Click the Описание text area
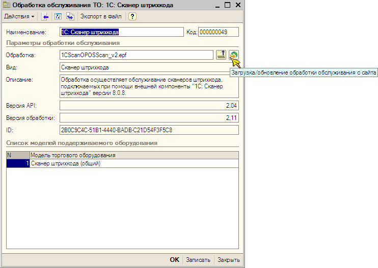The width and height of the screenshot is (378, 268). (149, 87)
